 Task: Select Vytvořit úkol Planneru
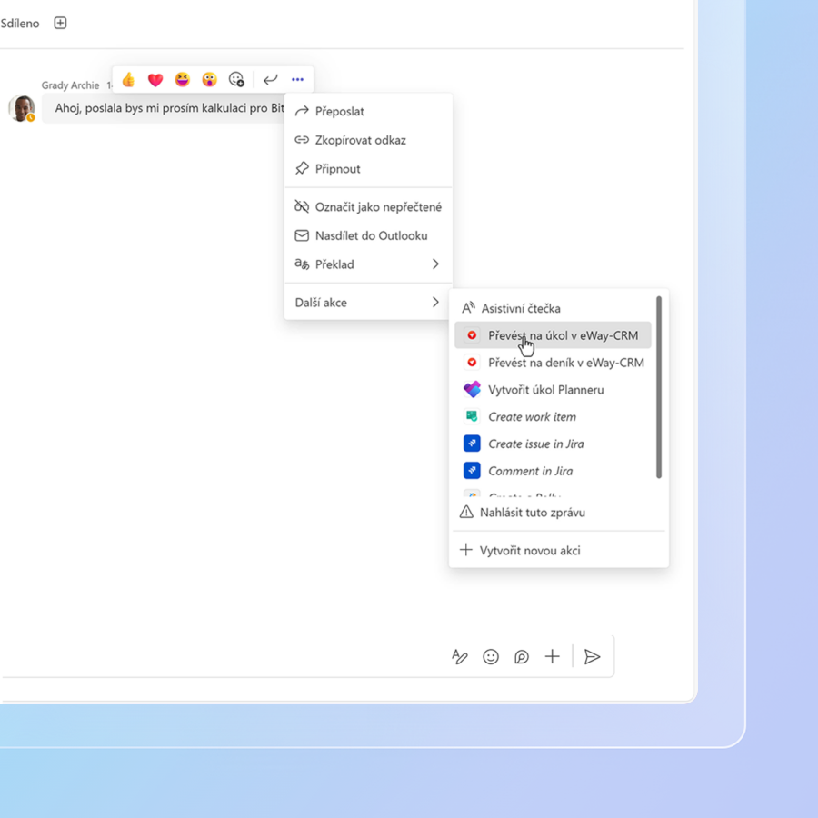point(553,390)
